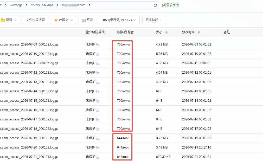The height and width of the screenshot is (161, 263).
Task: Toggle tamper-proof lock for 2026-07-10 log
Action: pos(97,54)
